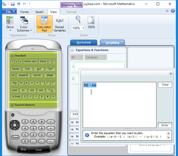Switch to the Insert ribbon tab
The height and width of the screenshot is (156, 178).
tap(39, 12)
